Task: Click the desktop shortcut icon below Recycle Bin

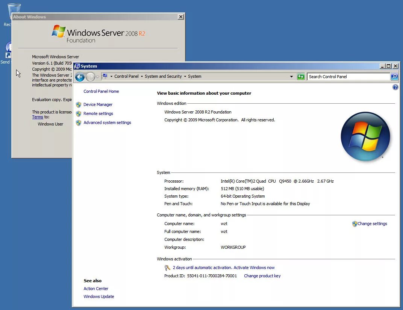Action: click(8, 50)
